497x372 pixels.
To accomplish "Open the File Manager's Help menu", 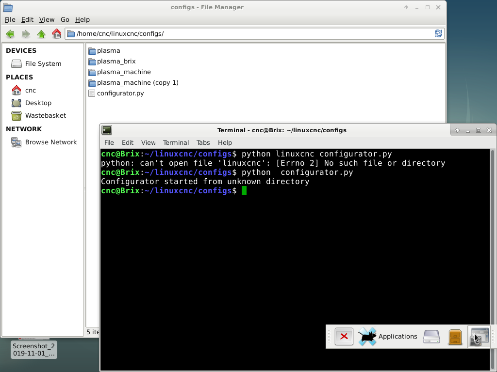I will [x=83, y=19].
